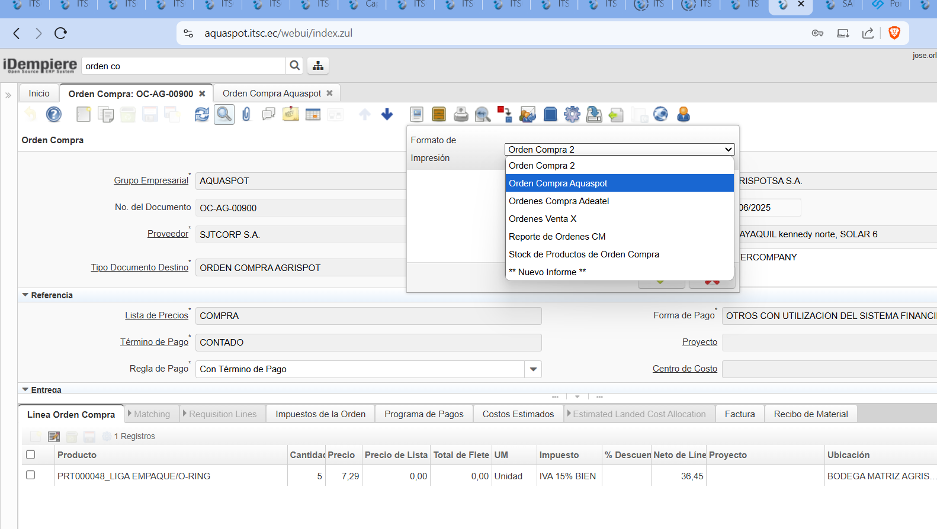Open the Proveedor field link
937x529 pixels.
tap(168, 234)
